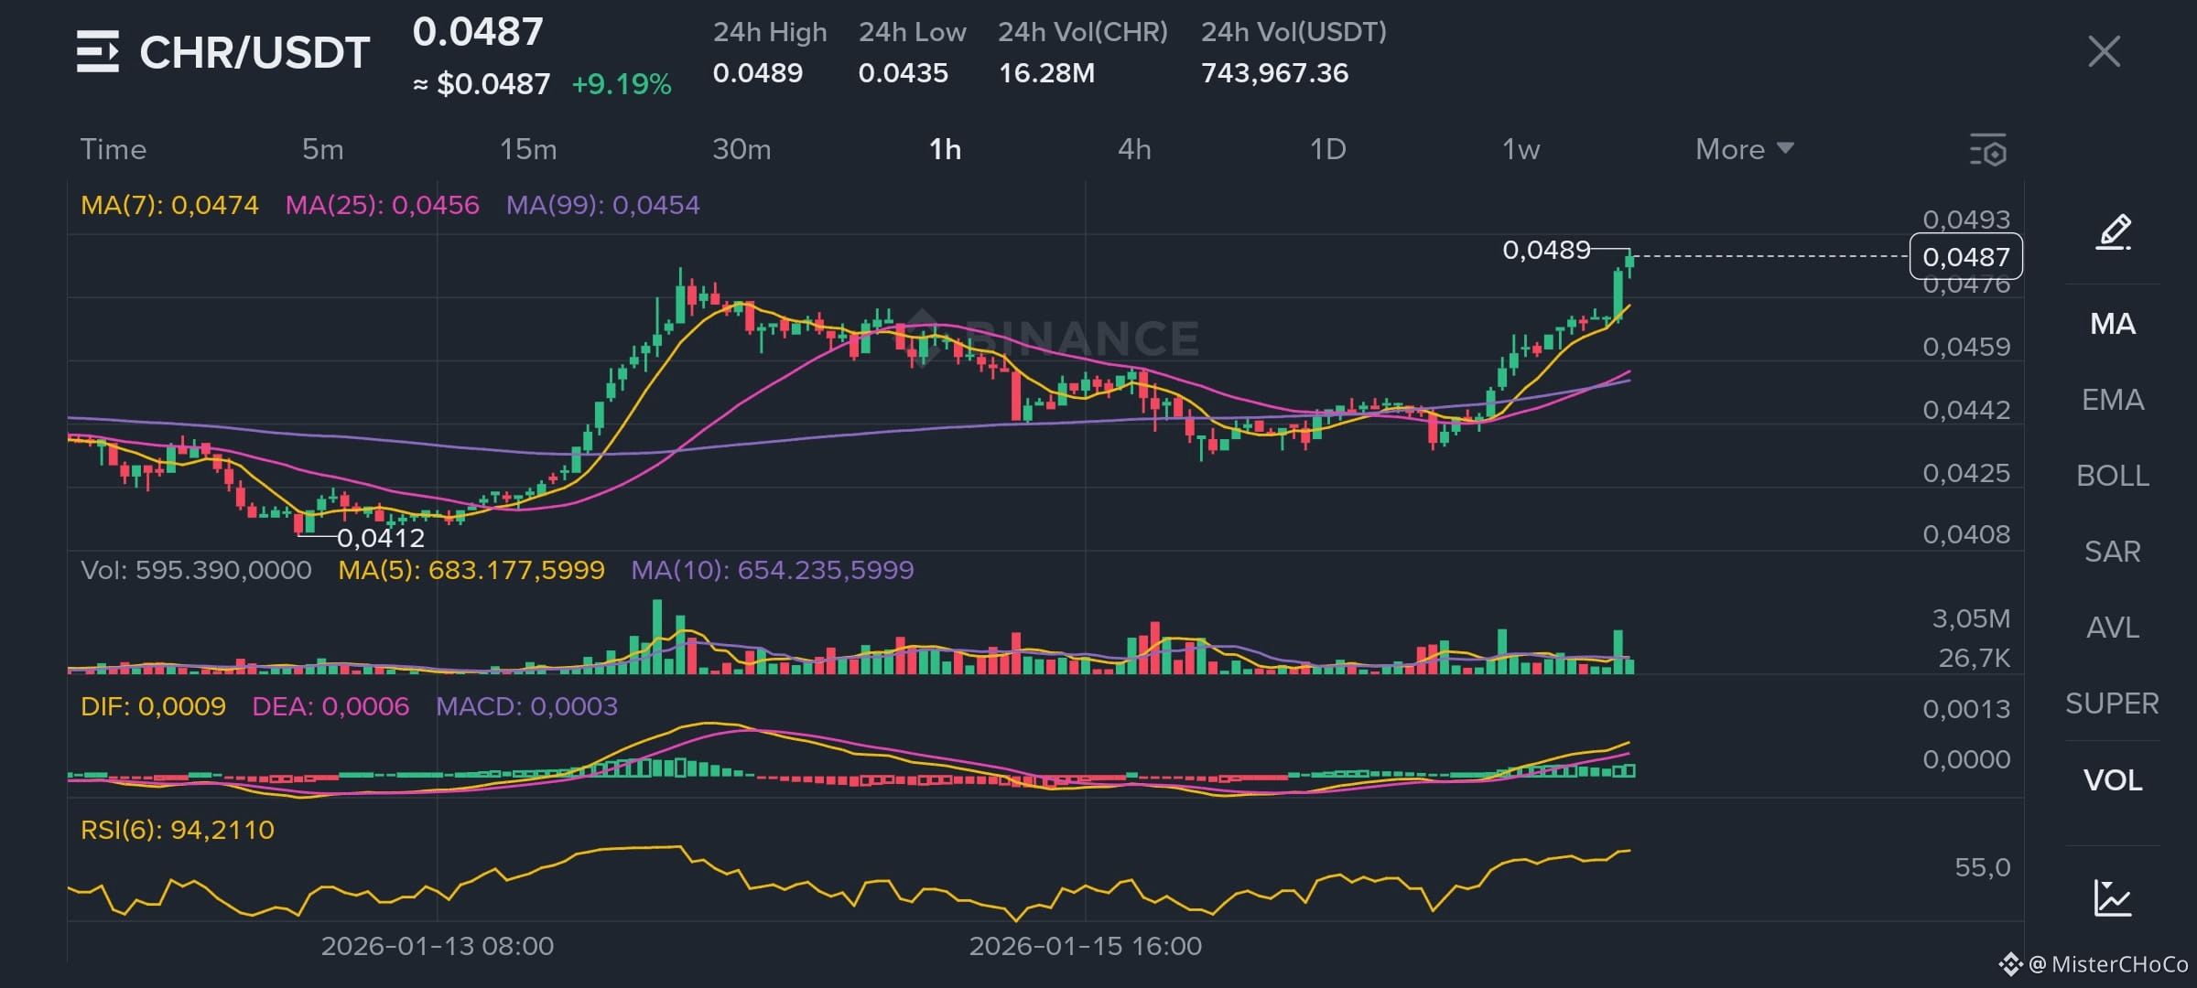Click the MA(99): 0,0454 legend

603,205
